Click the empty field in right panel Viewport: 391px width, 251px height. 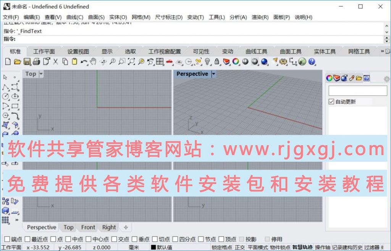click(358, 91)
